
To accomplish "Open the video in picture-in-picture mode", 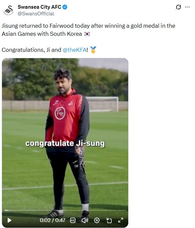I will tap(109, 220).
